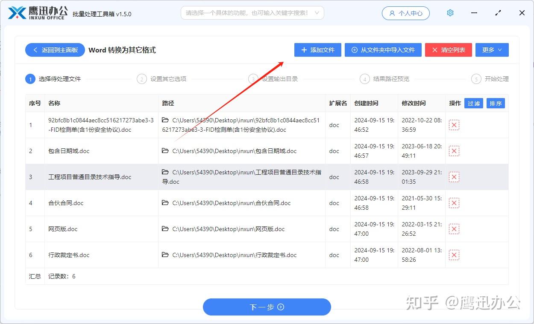Click the 清空列表 button
This screenshot has width=534, height=324.
click(x=448, y=50)
